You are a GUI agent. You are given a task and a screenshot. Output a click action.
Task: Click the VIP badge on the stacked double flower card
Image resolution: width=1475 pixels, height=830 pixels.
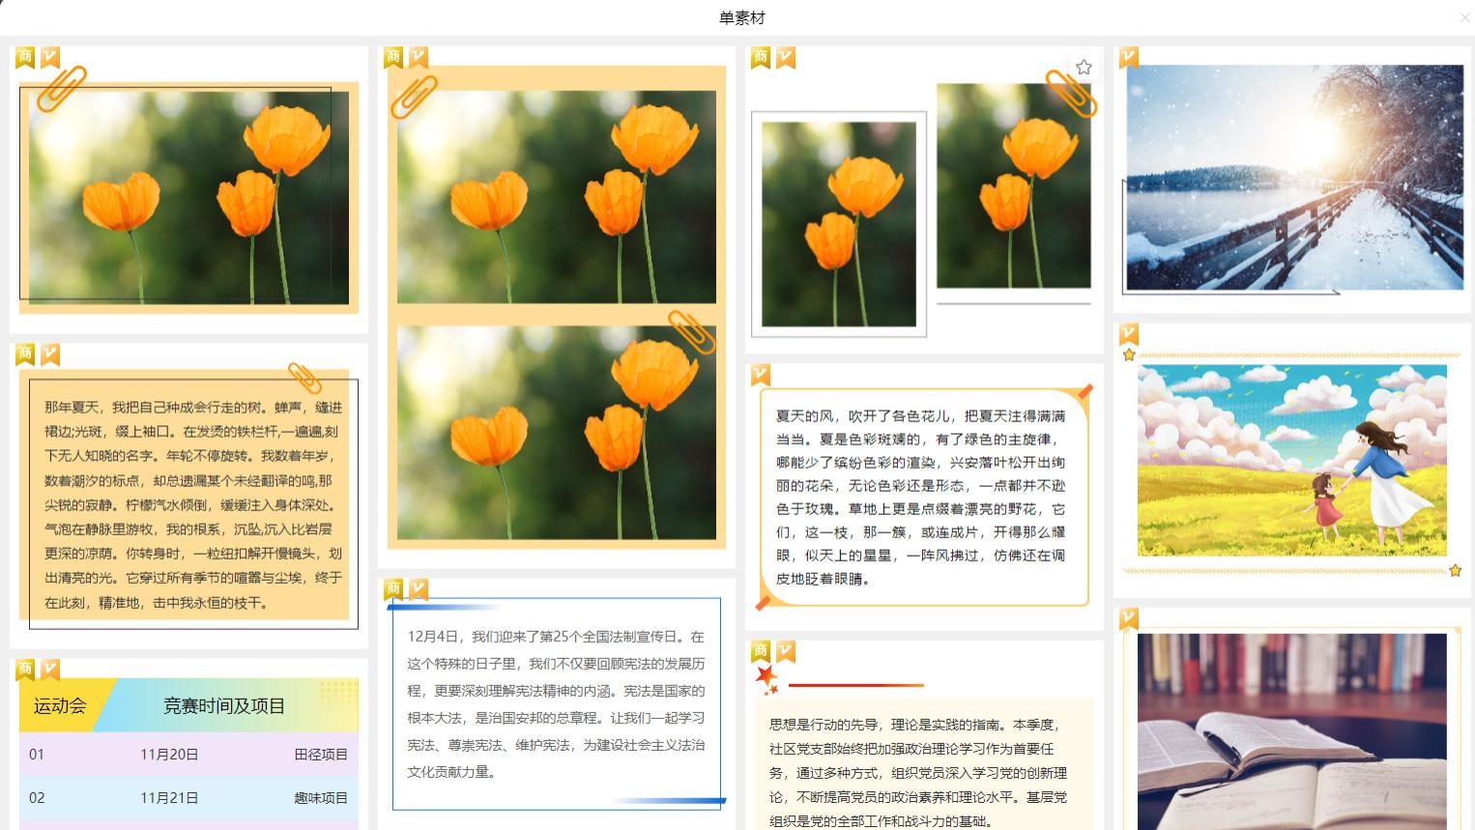[419, 58]
